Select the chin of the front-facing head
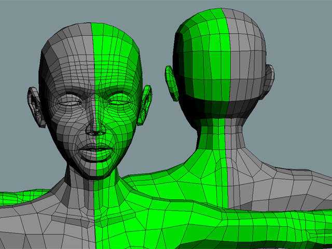This screenshot has height=249, width=332. coord(97,171)
